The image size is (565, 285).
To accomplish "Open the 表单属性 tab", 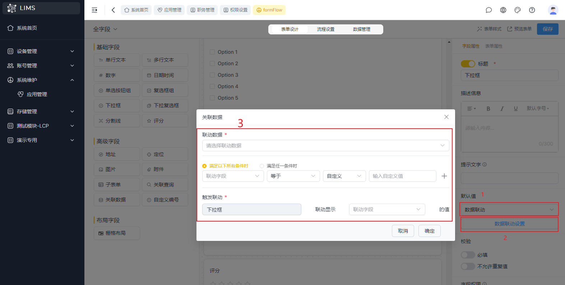I will pos(494,46).
